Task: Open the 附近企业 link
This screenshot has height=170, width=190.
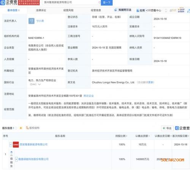Action: pos(89,96)
